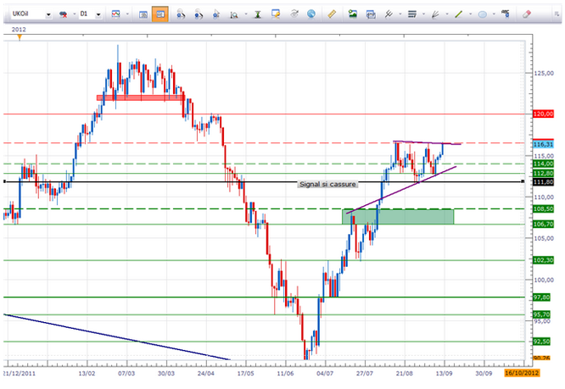Viewport: 565px width, 389px height.
Task: Select the ellipse shape drawing tool
Action: click(x=483, y=14)
